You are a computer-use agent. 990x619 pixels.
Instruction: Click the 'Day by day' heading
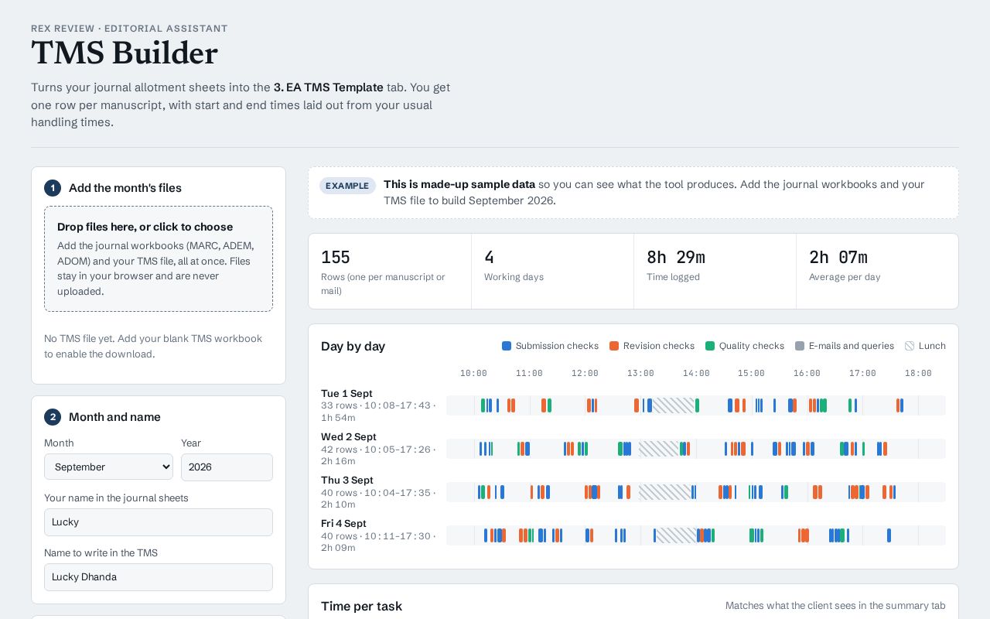353,346
